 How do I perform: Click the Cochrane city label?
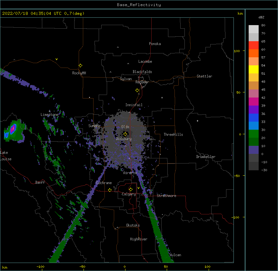(x=104, y=183)
